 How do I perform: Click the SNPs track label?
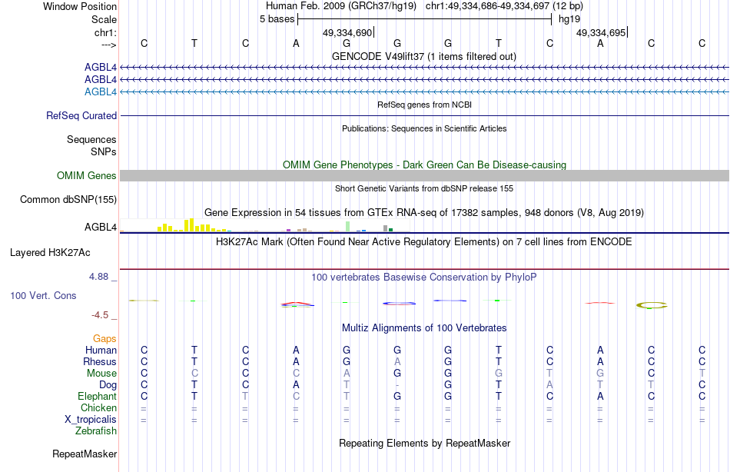point(104,151)
